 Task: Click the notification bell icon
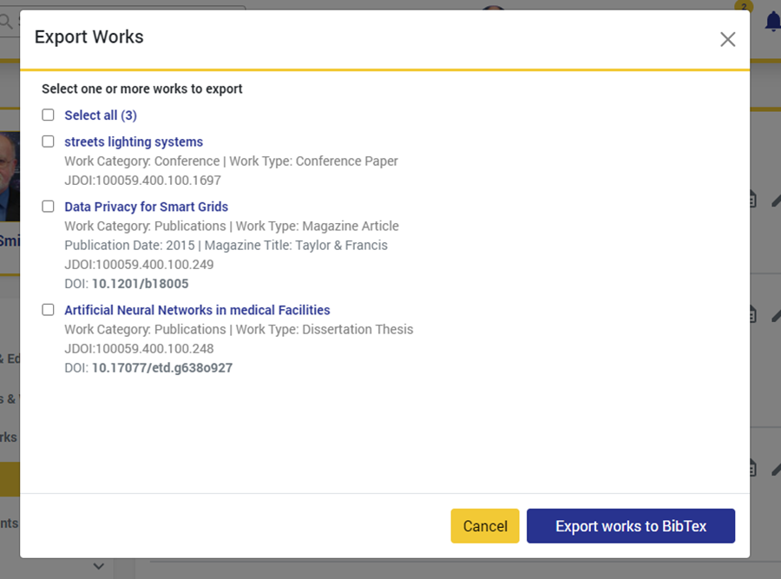tap(771, 22)
